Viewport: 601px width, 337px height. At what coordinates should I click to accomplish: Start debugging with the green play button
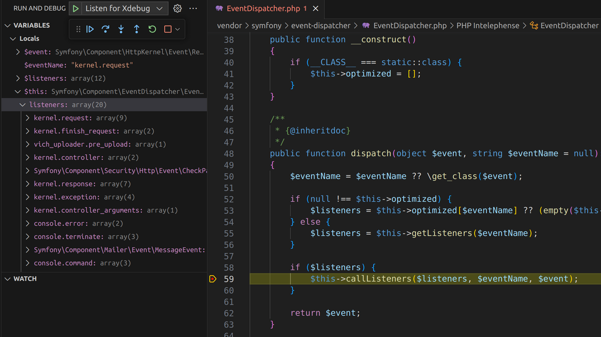tap(75, 8)
